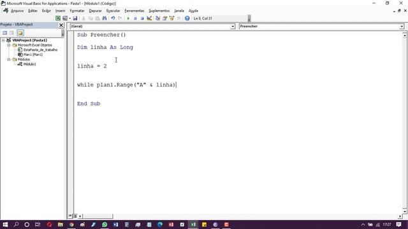Toggle Folders icon in Project panel
The width and height of the screenshot is (408, 229).
[x=20, y=32]
